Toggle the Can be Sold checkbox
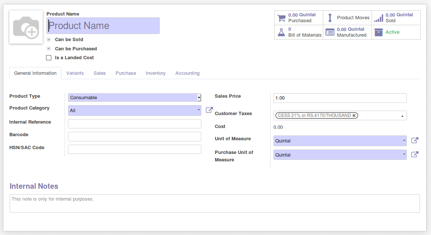 [49, 40]
